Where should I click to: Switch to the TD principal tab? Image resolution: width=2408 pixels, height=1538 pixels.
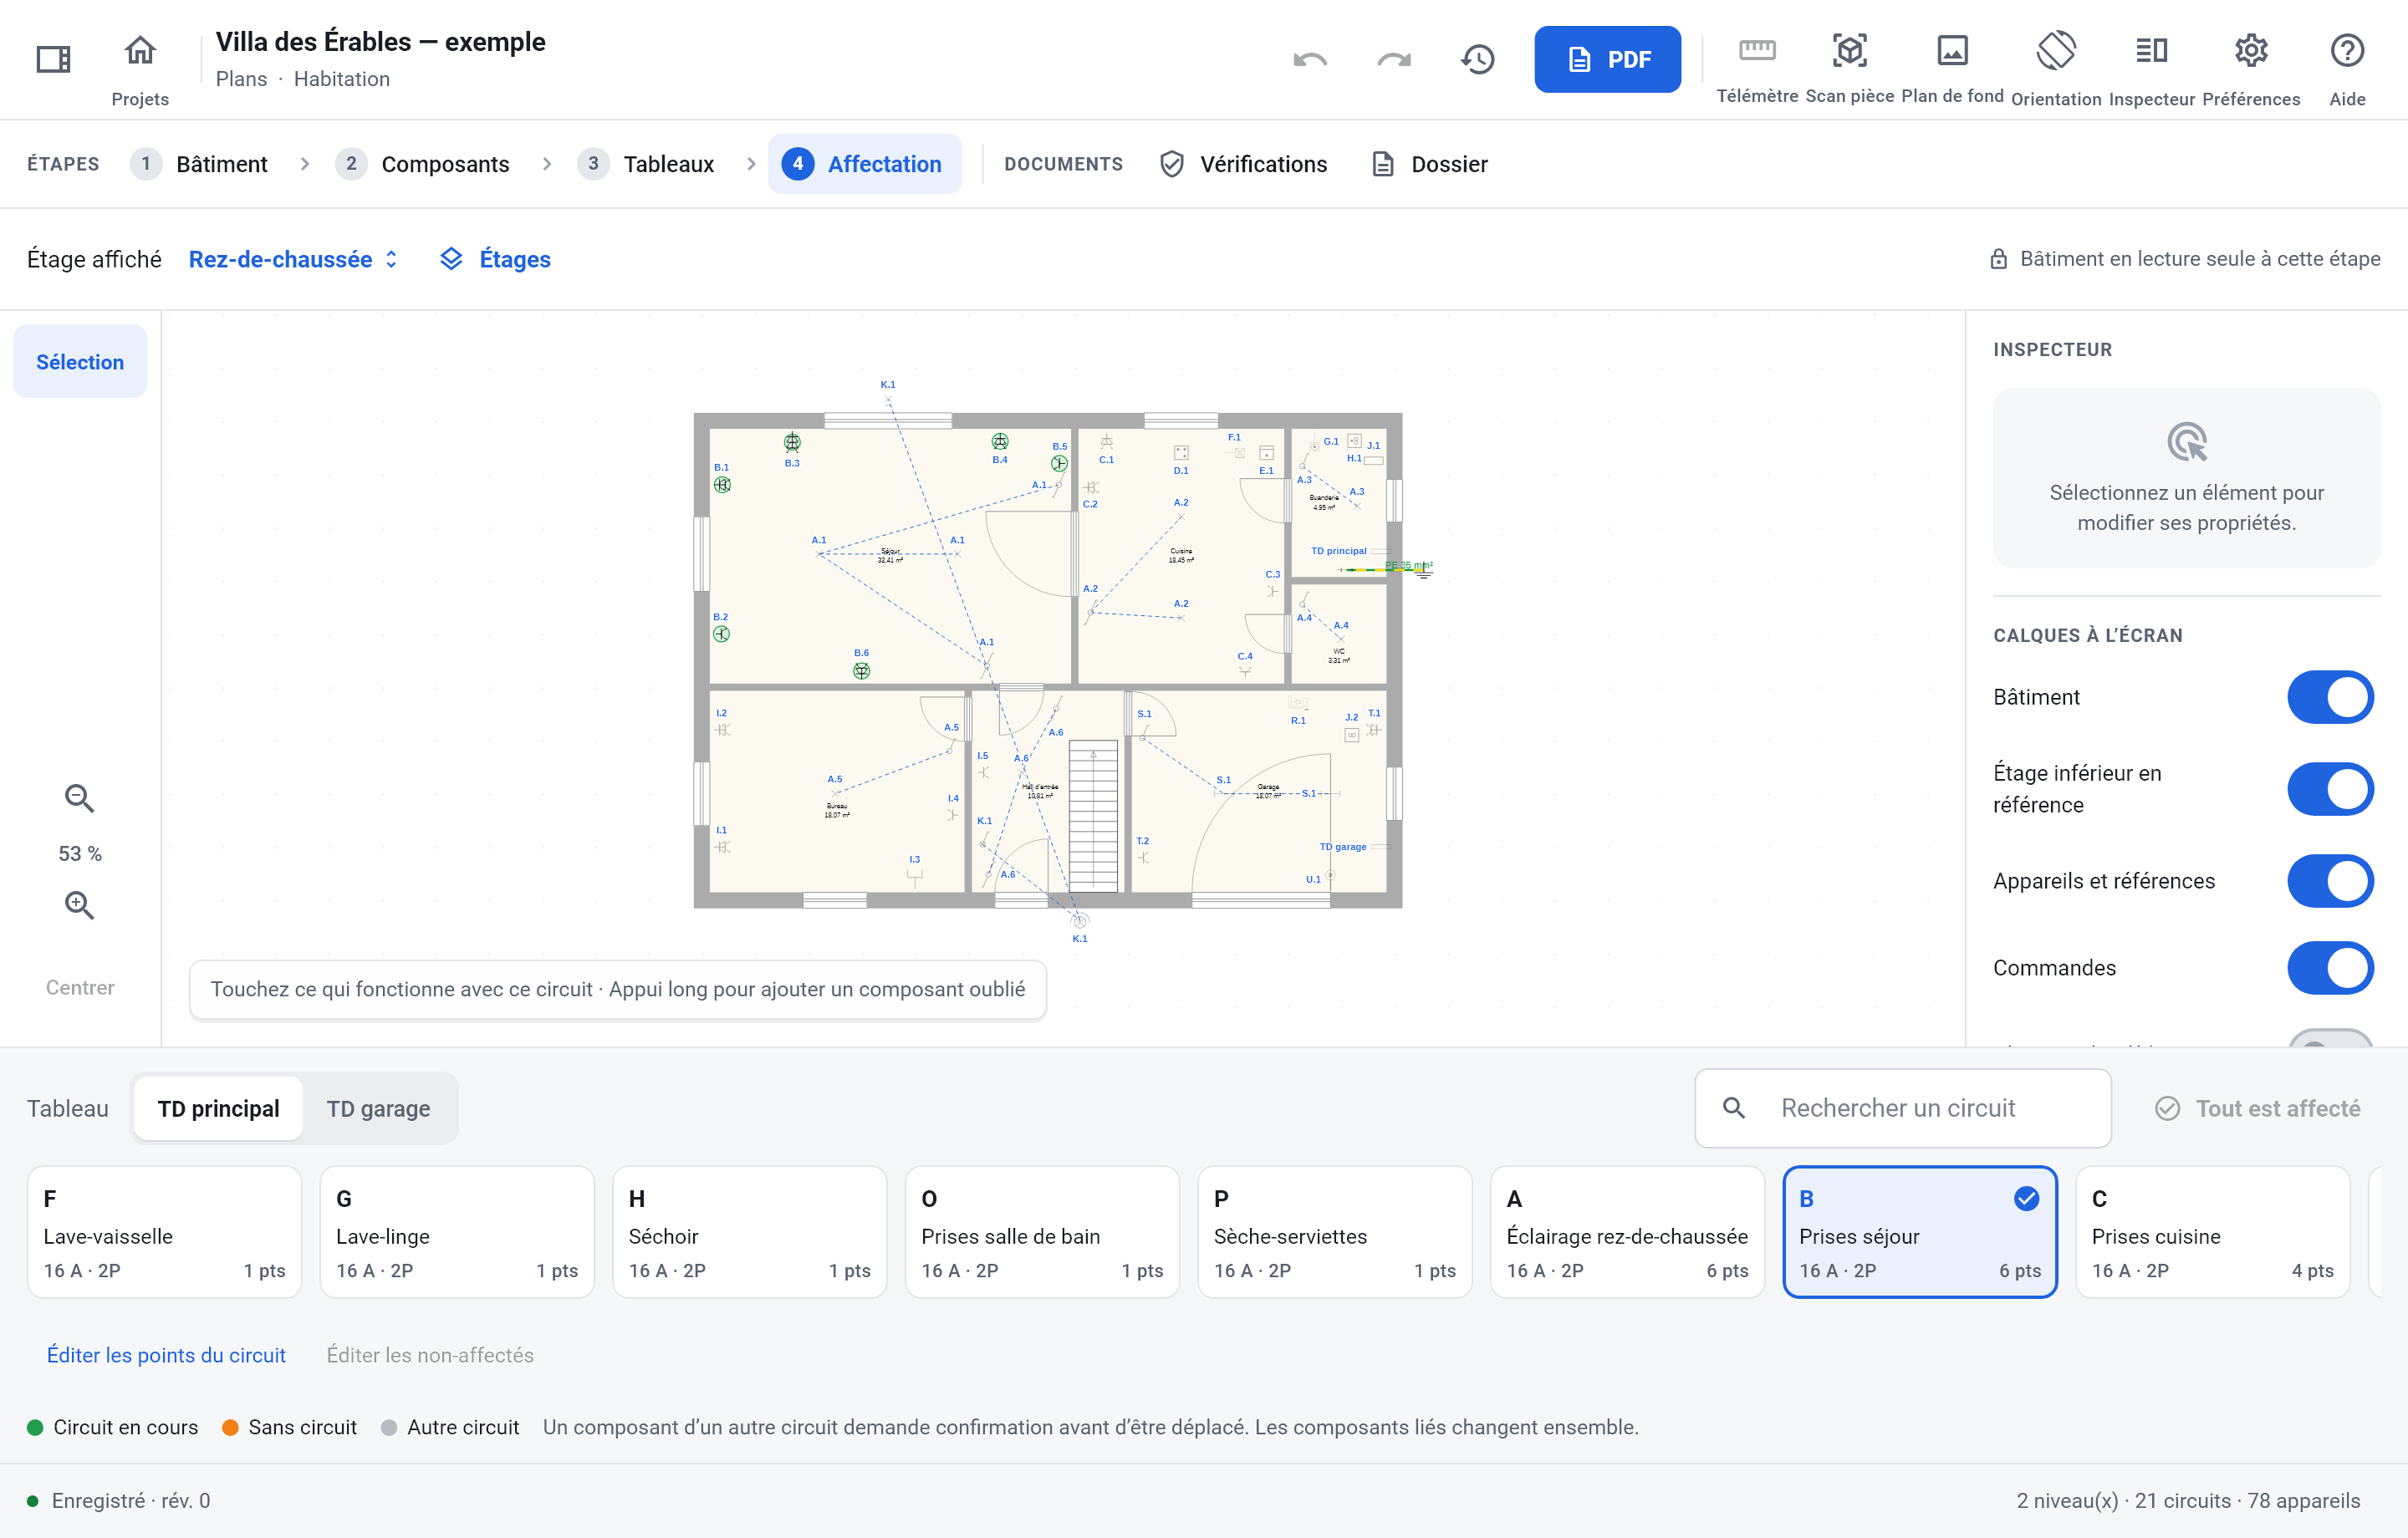(x=218, y=1108)
